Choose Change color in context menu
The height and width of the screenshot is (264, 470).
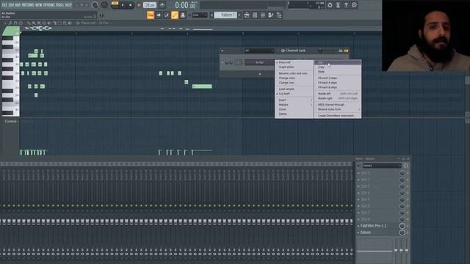[x=294, y=78]
